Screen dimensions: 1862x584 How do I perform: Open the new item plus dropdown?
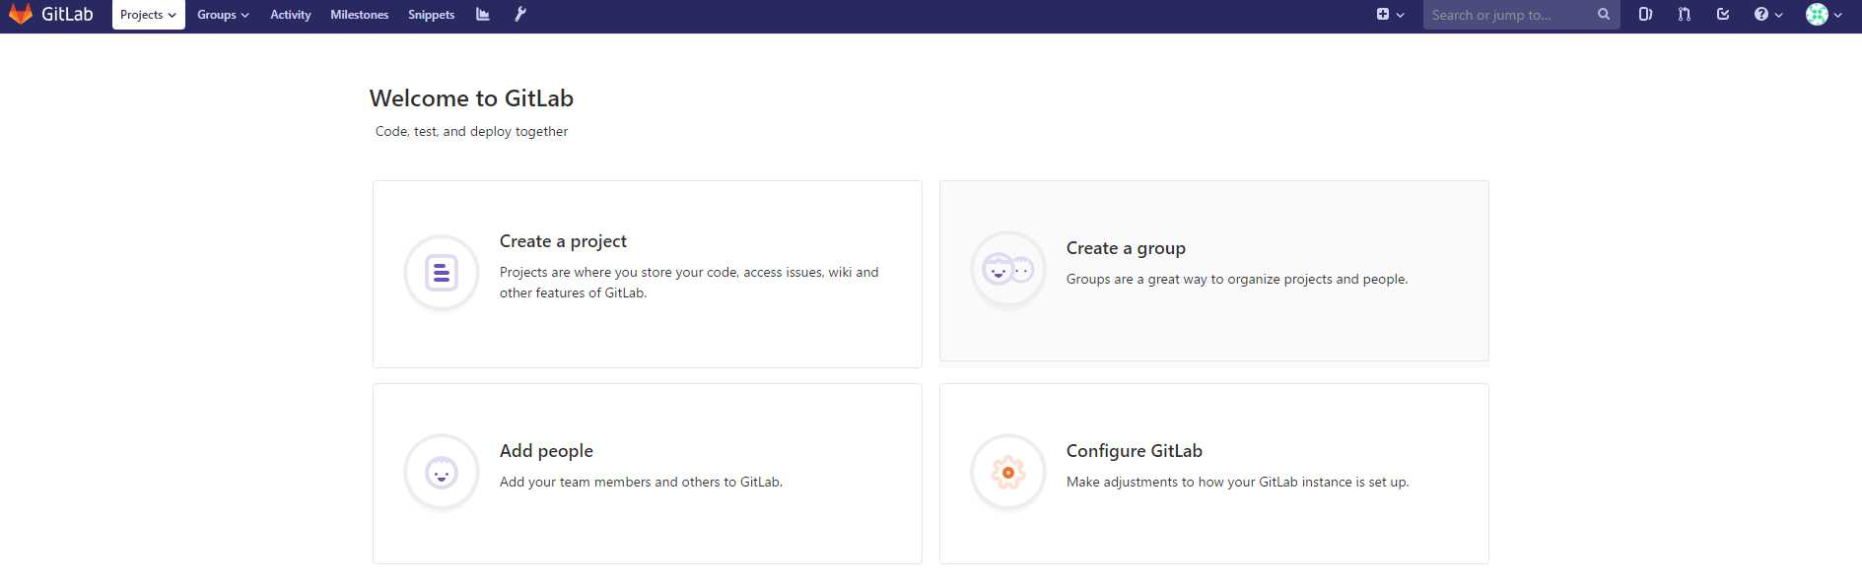(x=1390, y=15)
